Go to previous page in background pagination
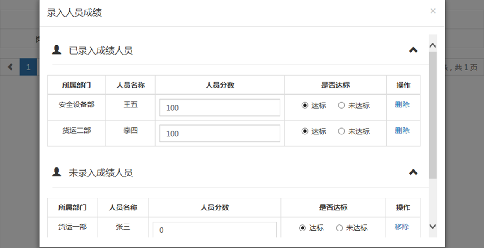This screenshot has width=484, height=248. point(10,67)
